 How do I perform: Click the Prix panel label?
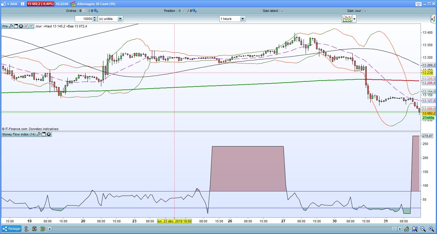(5, 26)
